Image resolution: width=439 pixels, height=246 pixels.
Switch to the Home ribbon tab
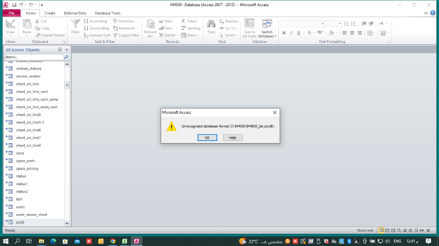tap(31, 13)
